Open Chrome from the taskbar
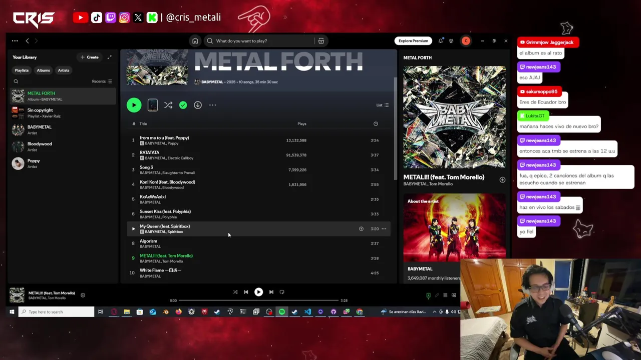Image resolution: width=641 pixels, height=360 pixels. pos(360,312)
